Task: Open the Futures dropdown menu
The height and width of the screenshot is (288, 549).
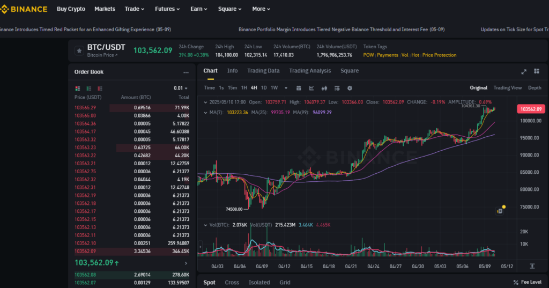Action: point(167,9)
